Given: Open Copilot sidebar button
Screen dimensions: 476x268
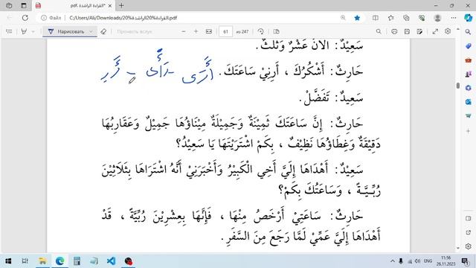Looking at the screenshot, I should (x=469, y=18).
